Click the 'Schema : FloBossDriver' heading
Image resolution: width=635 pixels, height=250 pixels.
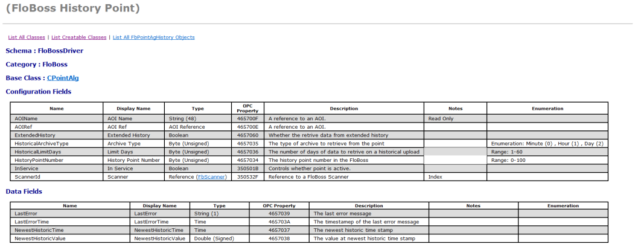pyautogui.click(x=45, y=51)
